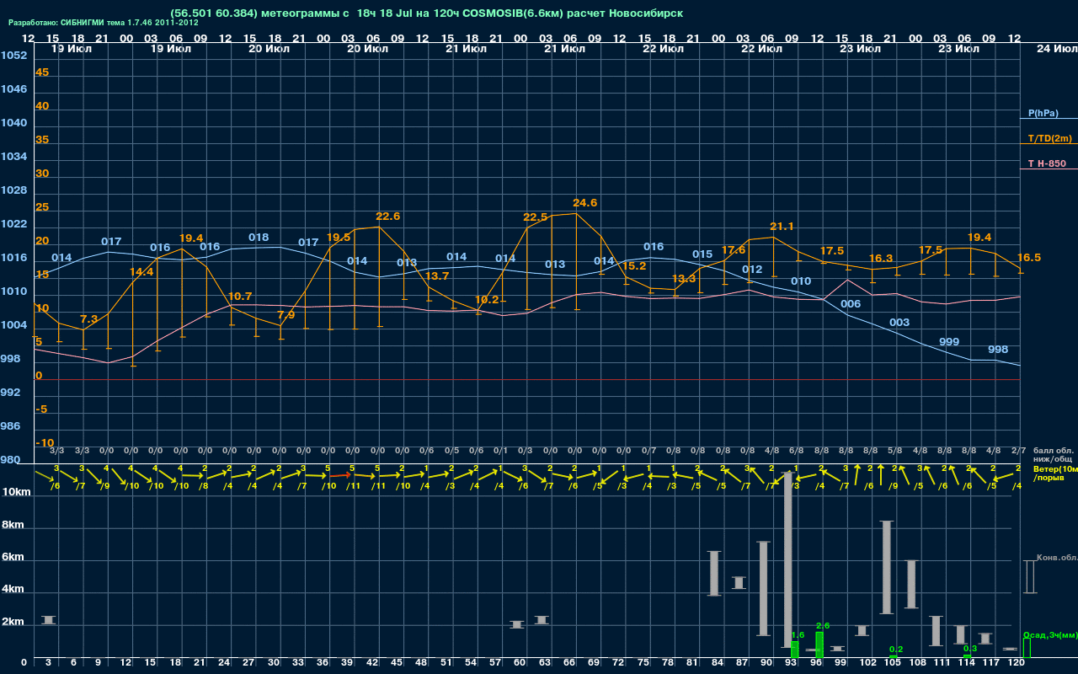Click the 22.6 temperature label
1078x674 pixels.
(x=387, y=217)
